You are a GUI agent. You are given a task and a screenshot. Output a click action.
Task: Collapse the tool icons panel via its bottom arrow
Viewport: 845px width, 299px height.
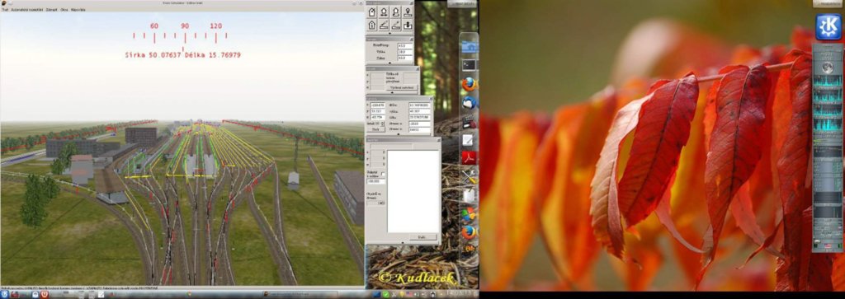(x=389, y=33)
